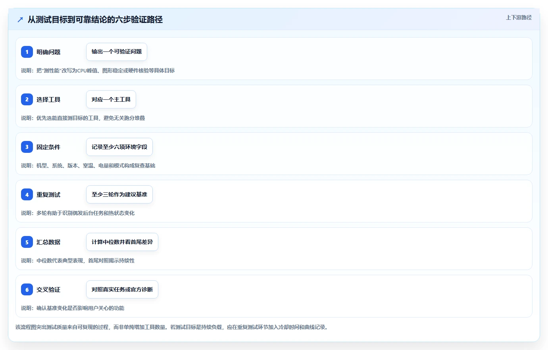Select the '对照真实任务或官方诊断' chip
The height and width of the screenshot is (350, 548).
click(x=122, y=289)
